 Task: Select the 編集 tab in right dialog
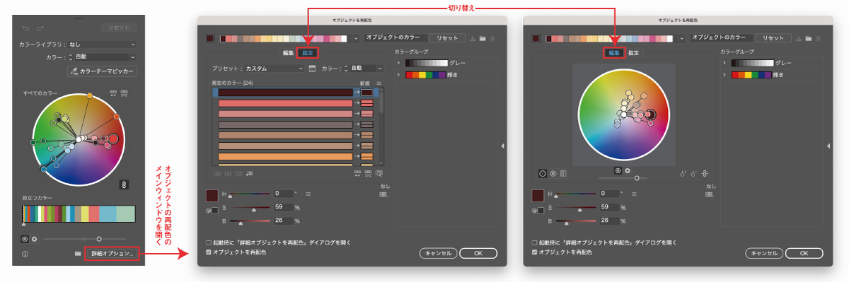tap(615, 53)
